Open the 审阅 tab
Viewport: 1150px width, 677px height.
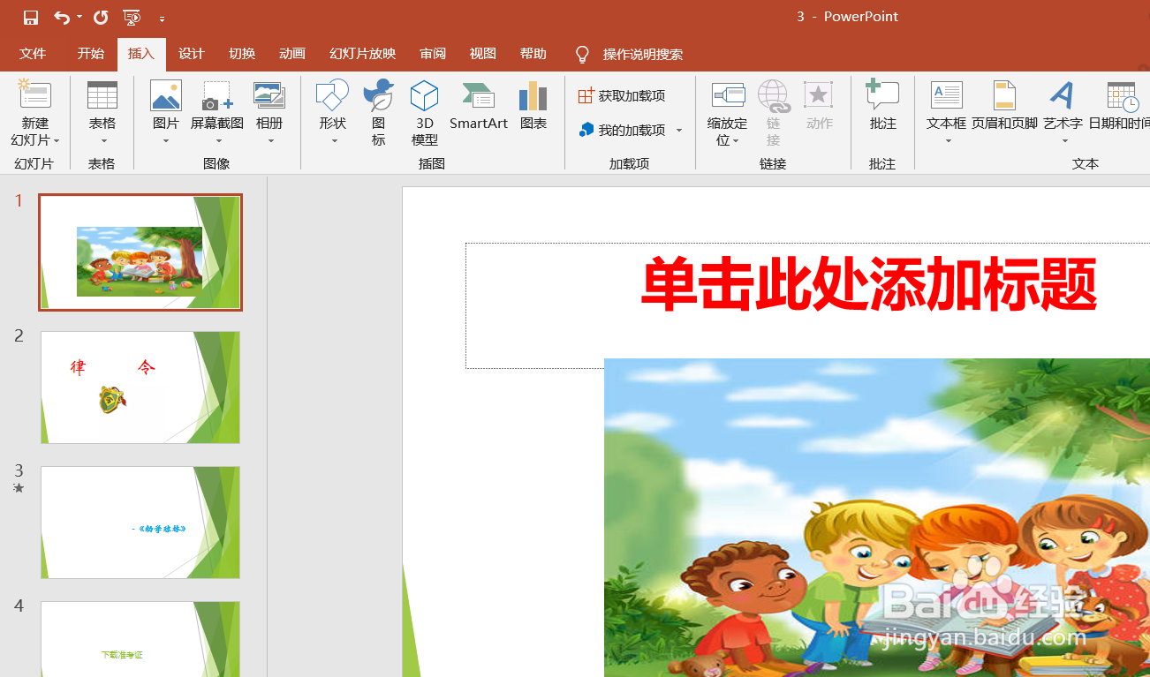[433, 54]
